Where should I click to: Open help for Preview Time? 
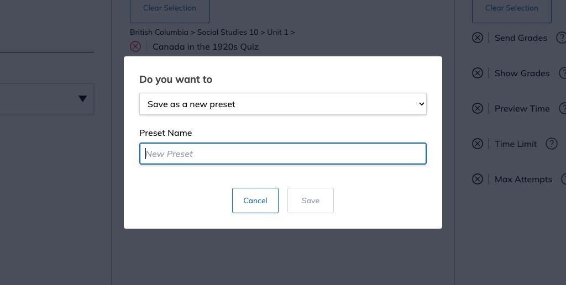tap(563, 108)
